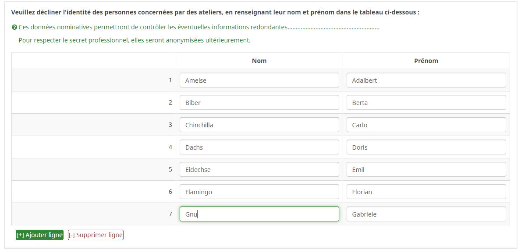Screen dimensions: 525x252
Task: Focus the Gnu input in row 7
Action: click(259, 214)
